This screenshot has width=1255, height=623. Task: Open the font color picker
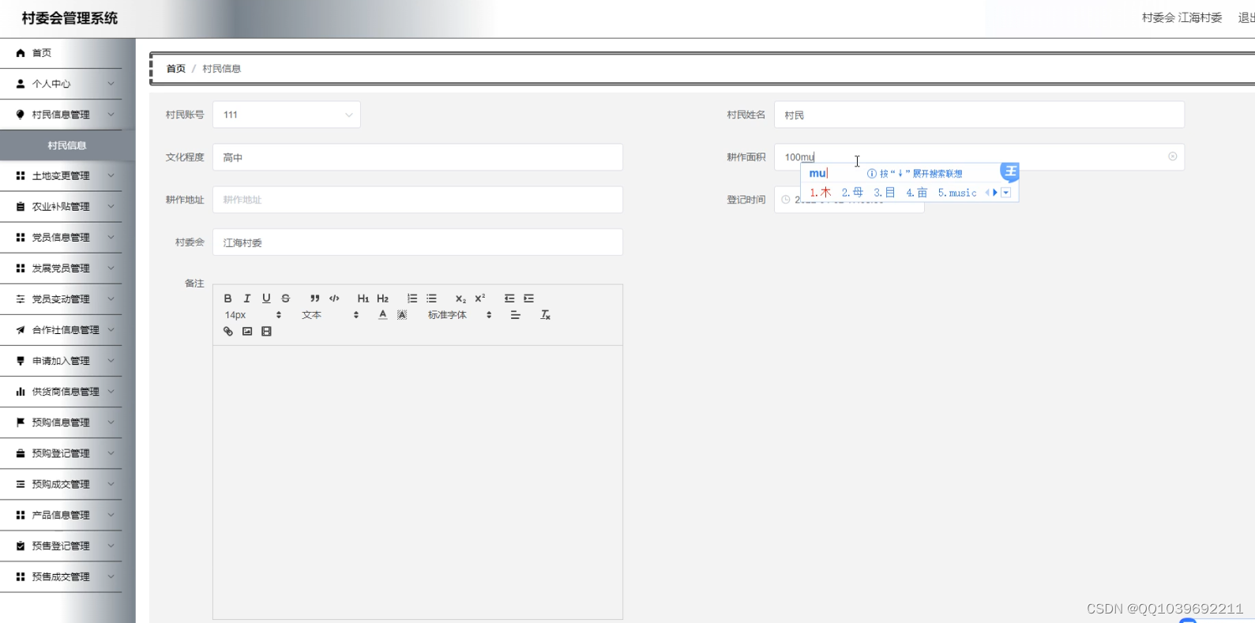[382, 315]
